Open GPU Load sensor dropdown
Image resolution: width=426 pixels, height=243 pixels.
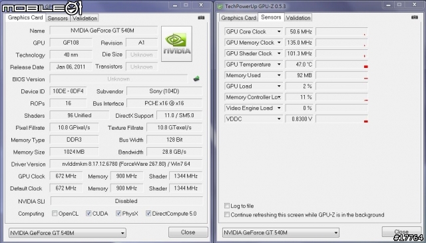pyautogui.click(x=279, y=86)
